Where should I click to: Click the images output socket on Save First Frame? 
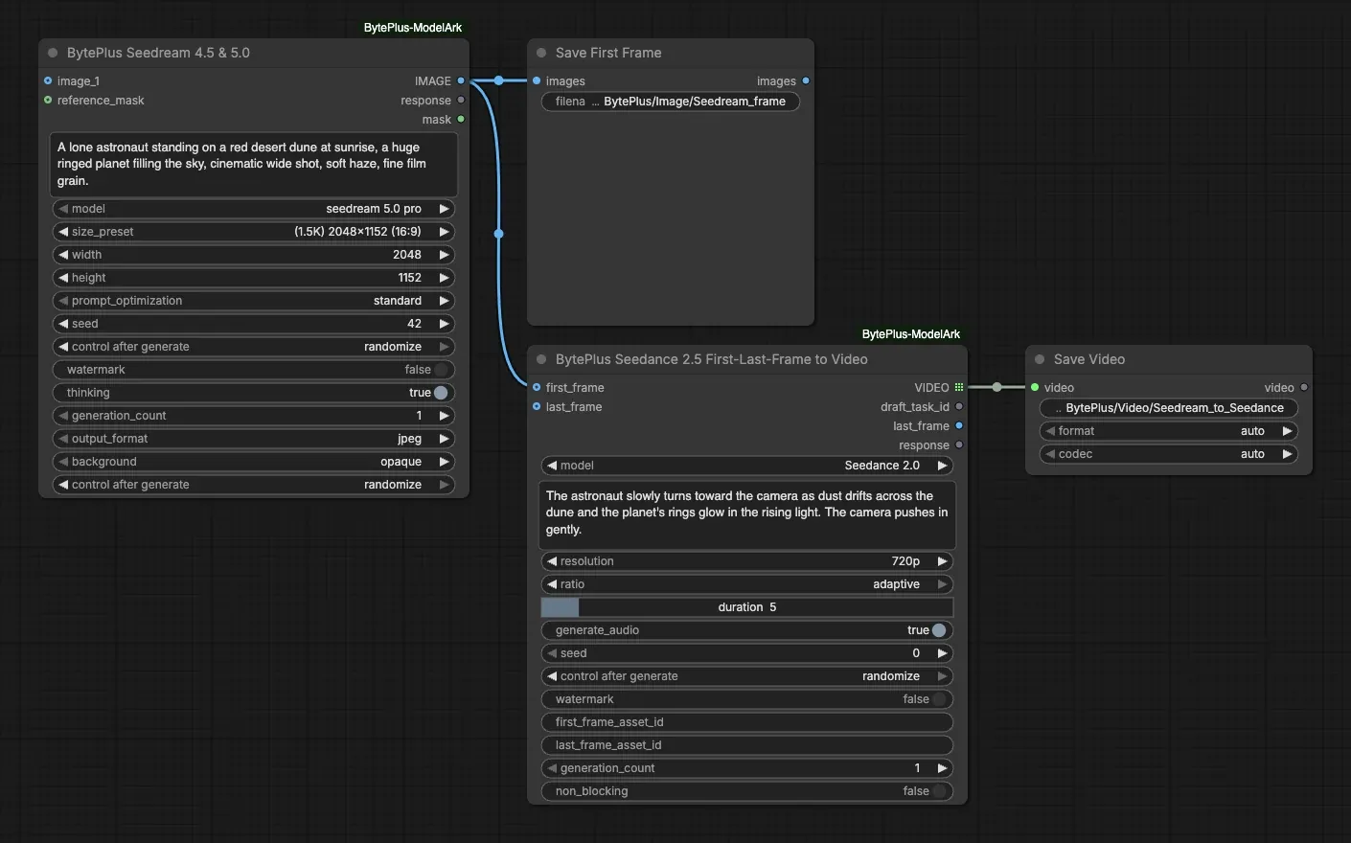point(806,81)
